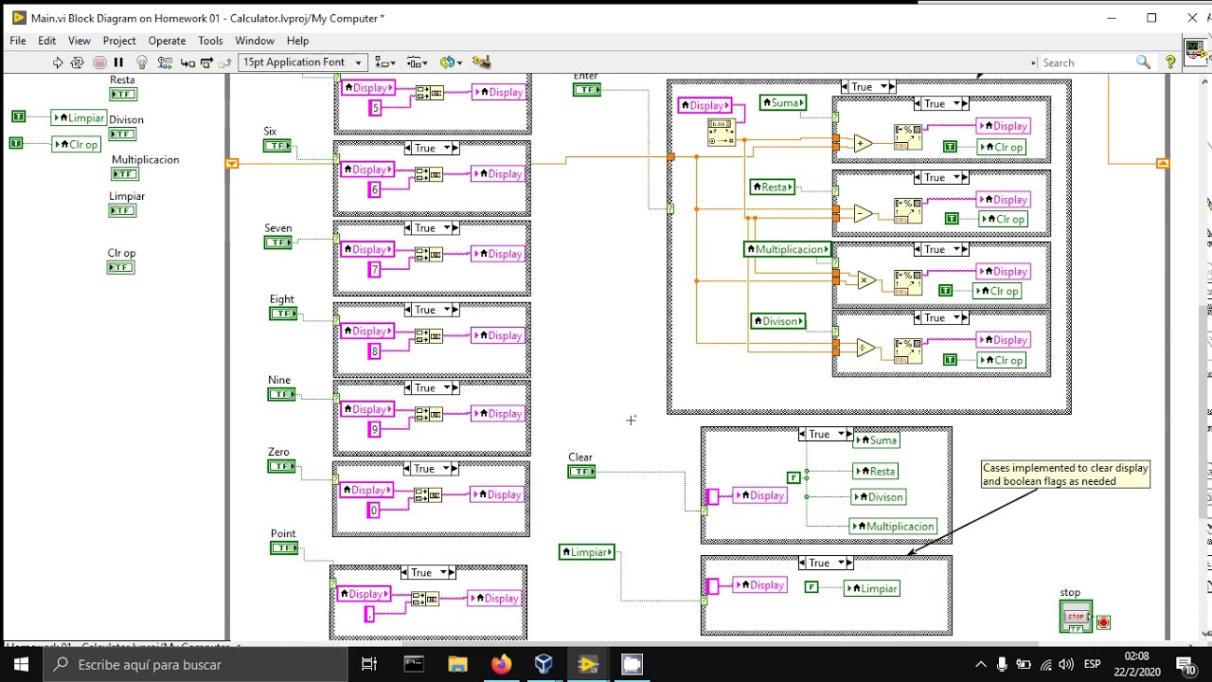Viewport: 1212px width, 682px height.
Task: Select the Add function node
Action: point(863,144)
